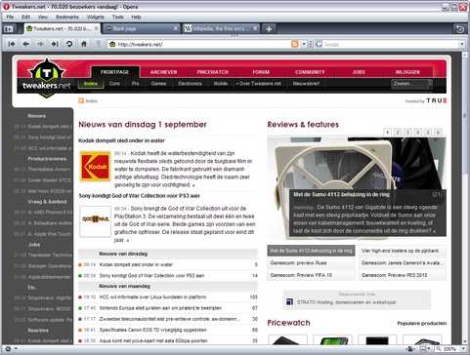The image size is (470, 355).
Task: Open HCC wil informatie over Linux item
Action: pos(152,296)
